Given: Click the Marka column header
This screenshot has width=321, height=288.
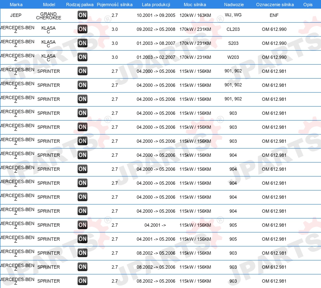Looking at the screenshot, I should 16,5.
